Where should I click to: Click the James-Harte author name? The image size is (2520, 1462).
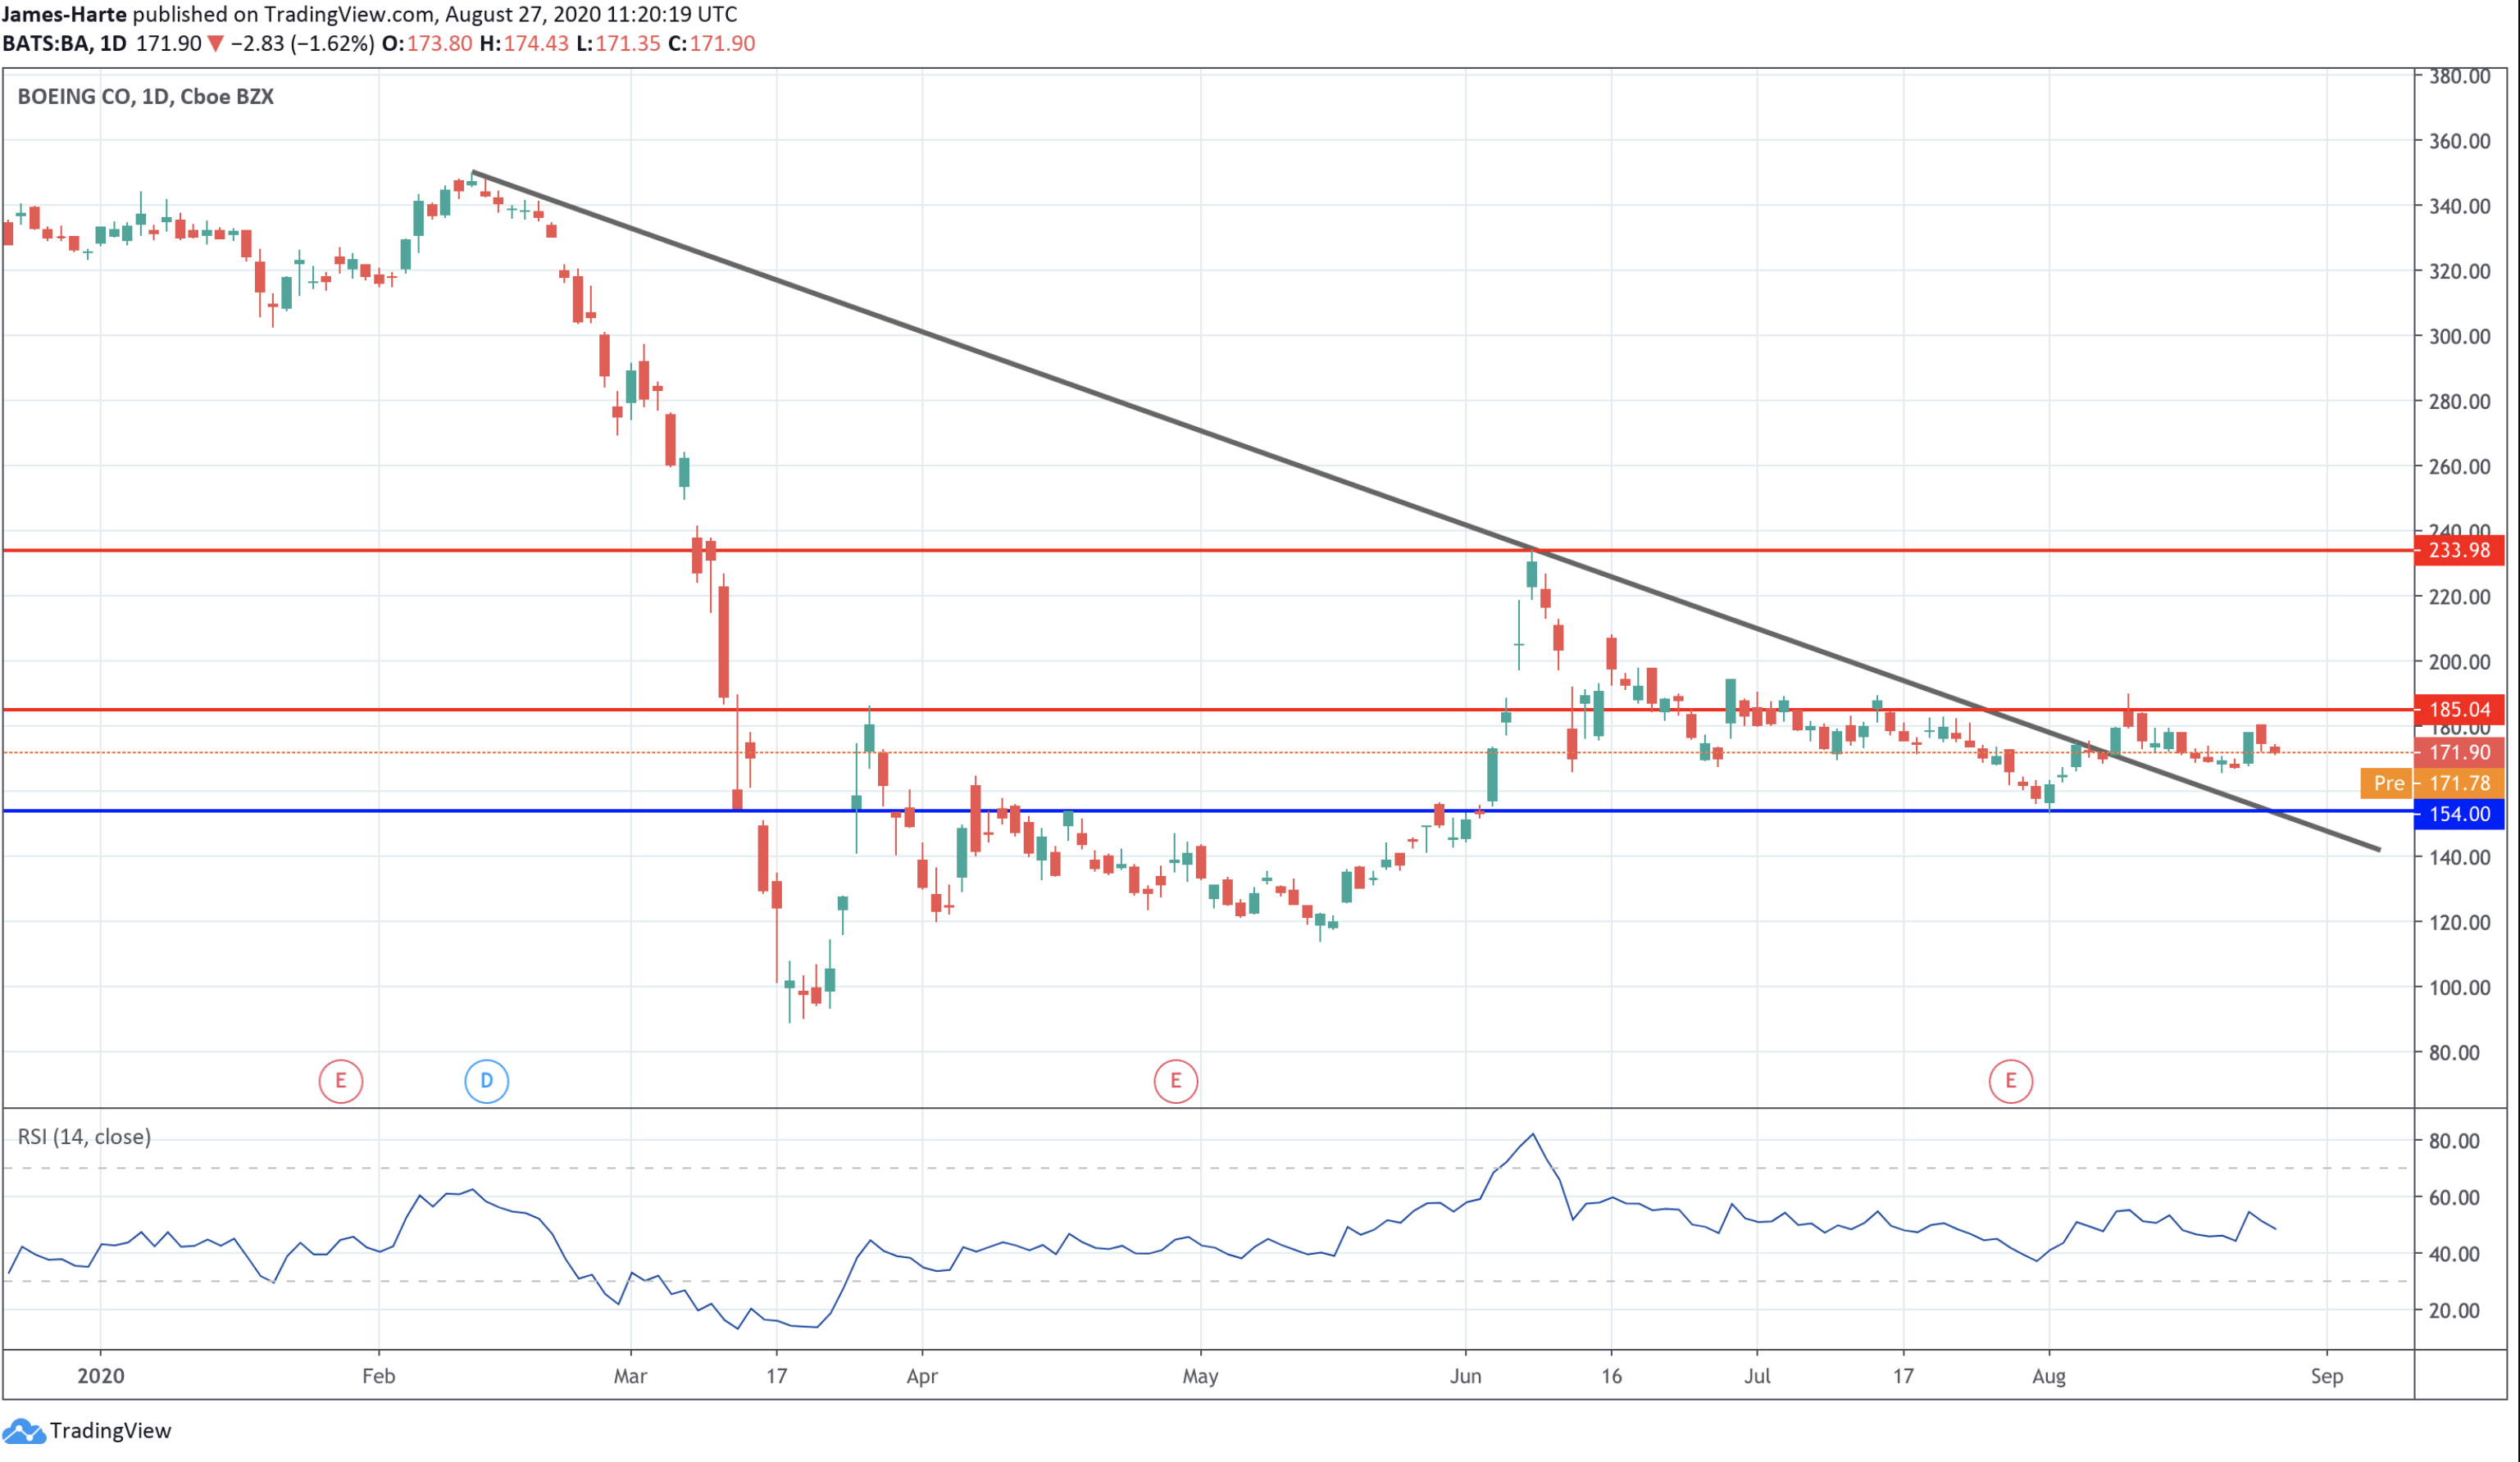[64, 14]
